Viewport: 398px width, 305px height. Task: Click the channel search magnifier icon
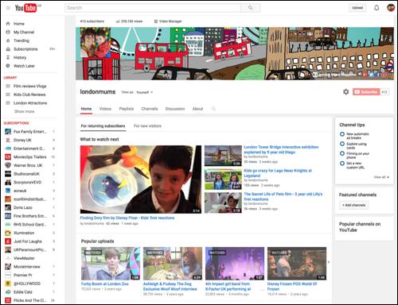click(213, 109)
